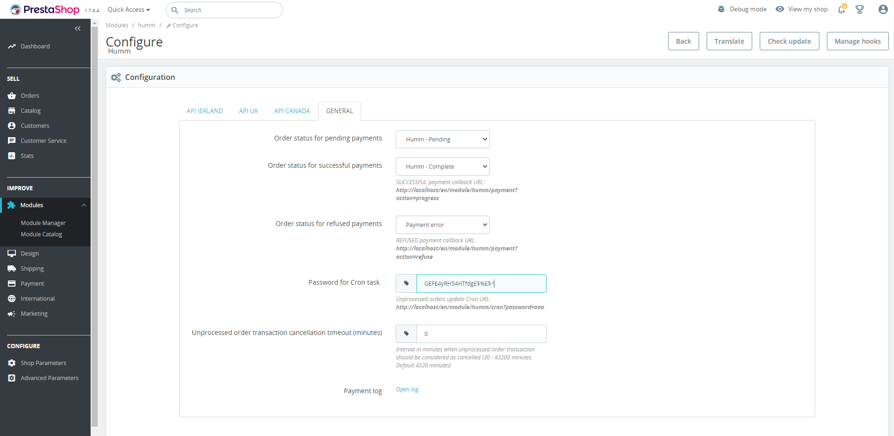Switch to the API UK tab
The width and height of the screenshot is (894, 436).
click(x=249, y=111)
